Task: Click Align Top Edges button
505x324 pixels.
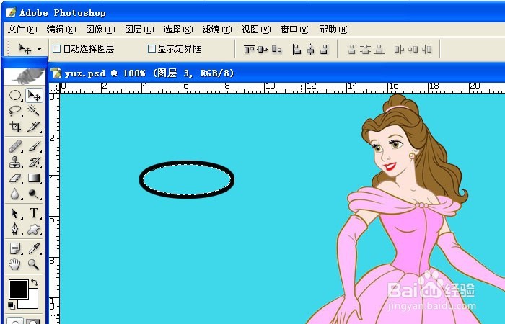Action: coord(250,49)
